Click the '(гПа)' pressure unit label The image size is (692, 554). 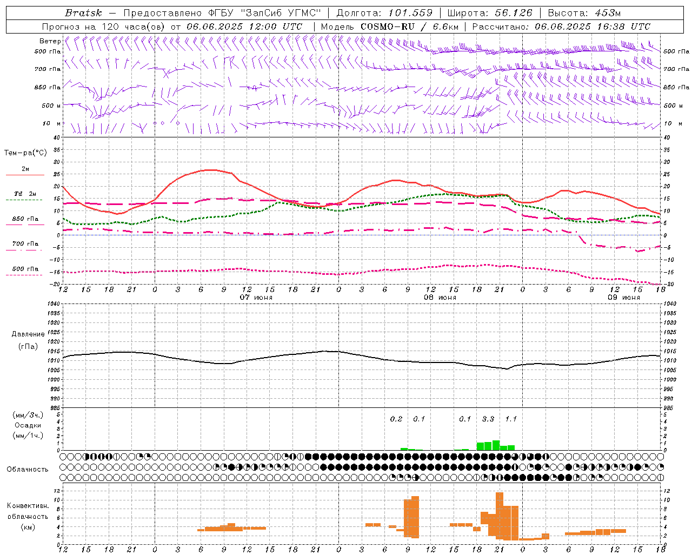28,347
